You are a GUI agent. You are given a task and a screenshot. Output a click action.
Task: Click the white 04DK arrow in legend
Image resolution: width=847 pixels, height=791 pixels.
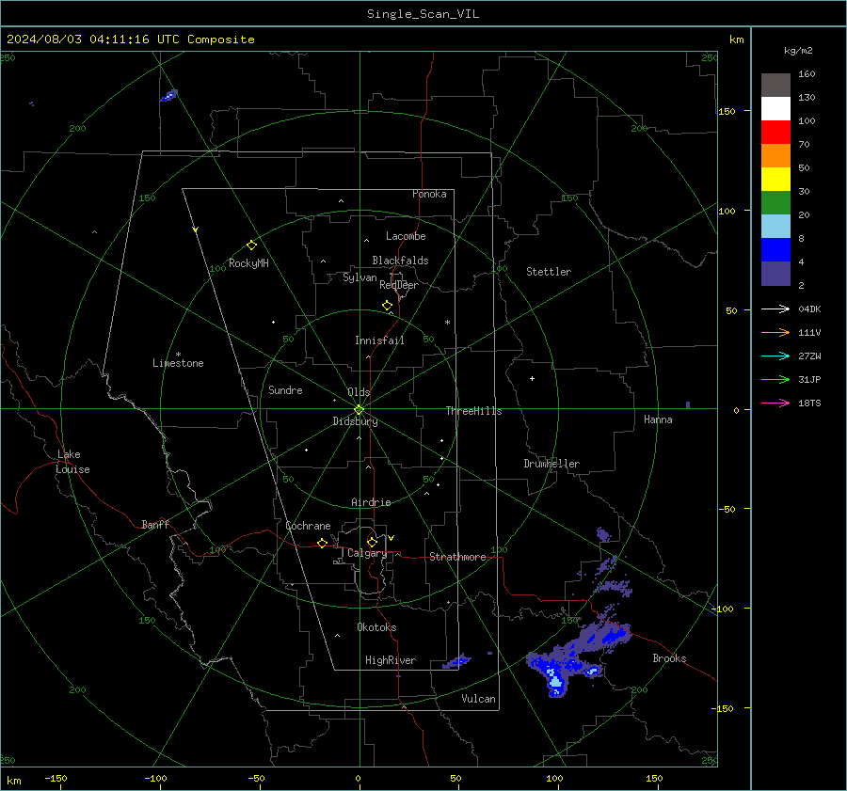click(775, 308)
